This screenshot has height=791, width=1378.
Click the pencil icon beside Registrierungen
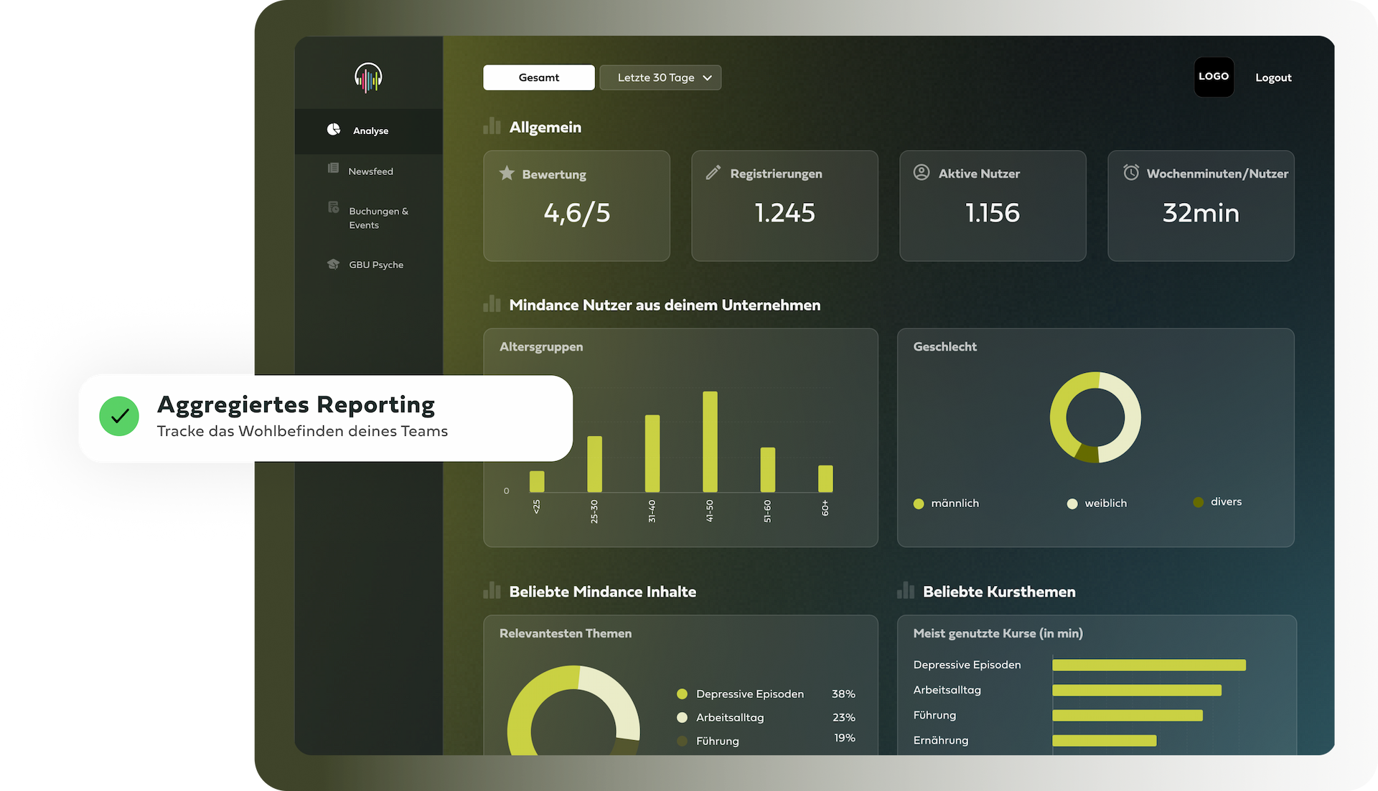(713, 172)
